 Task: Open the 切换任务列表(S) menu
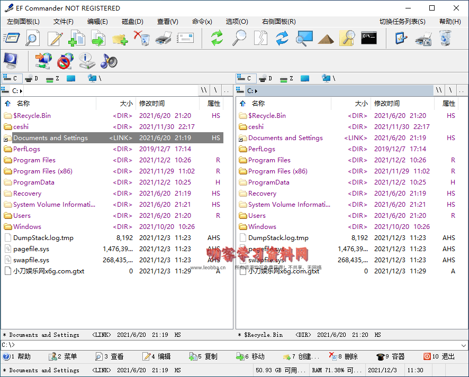pos(402,22)
